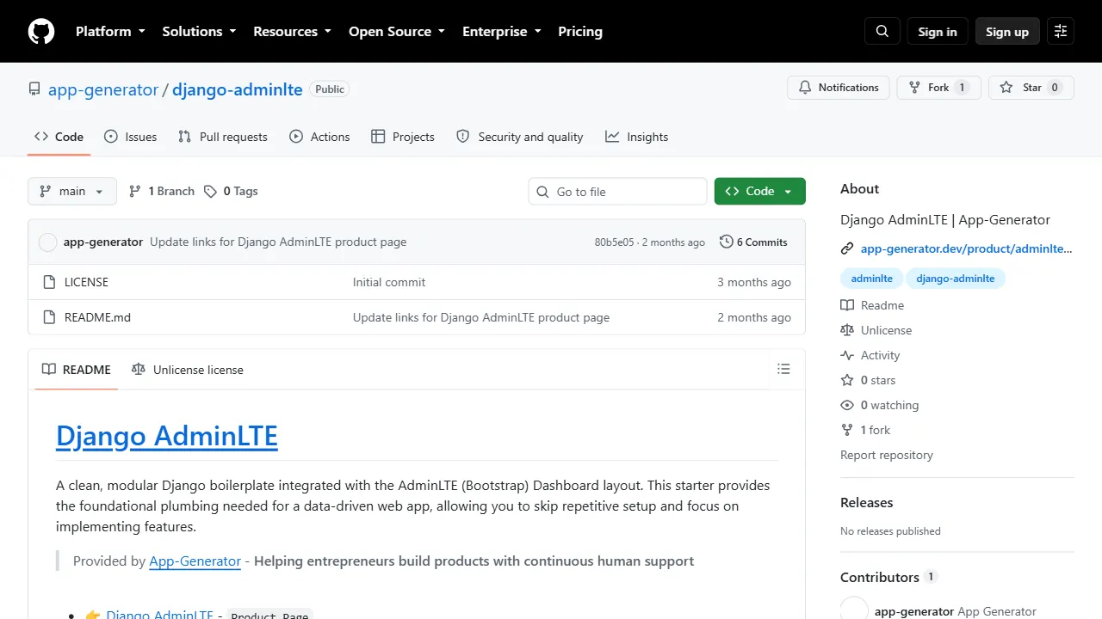Open commit author app-generator link
Viewport: 1102px width, 619px height.
tap(103, 242)
